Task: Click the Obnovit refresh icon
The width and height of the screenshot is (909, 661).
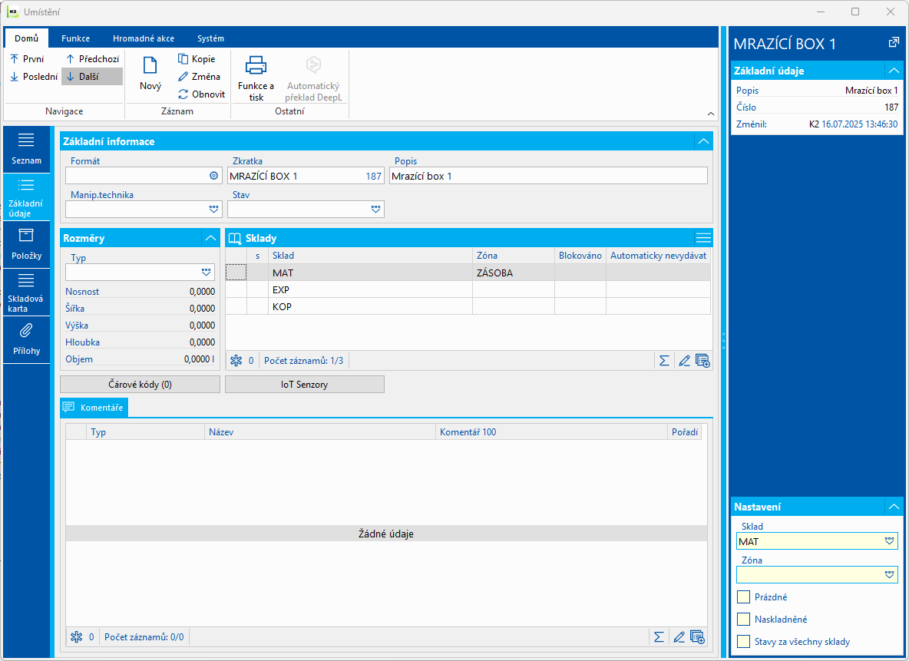Action: tap(183, 94)
